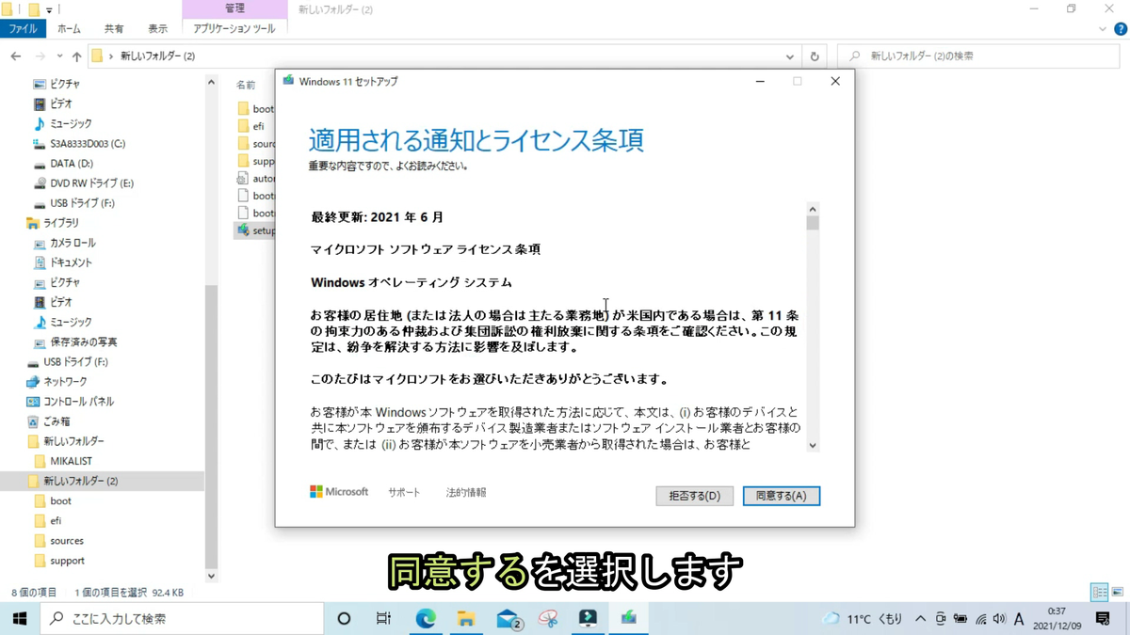1130x635 pixels.
Task: Expand the ribbon chevron in Explorer
Action: pos(1103,29)
